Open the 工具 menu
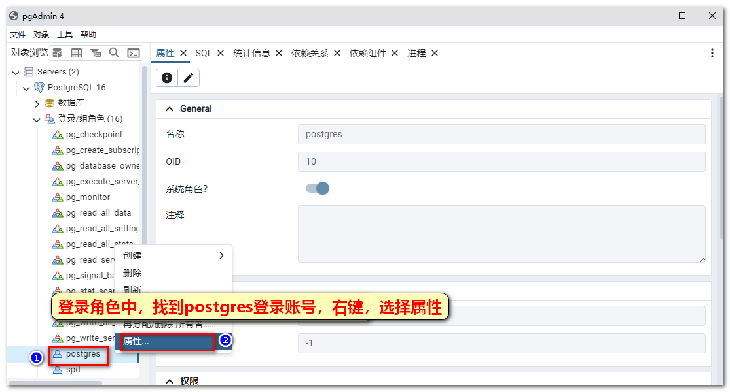This screenshot has height=392, width=730. (65, 35)
